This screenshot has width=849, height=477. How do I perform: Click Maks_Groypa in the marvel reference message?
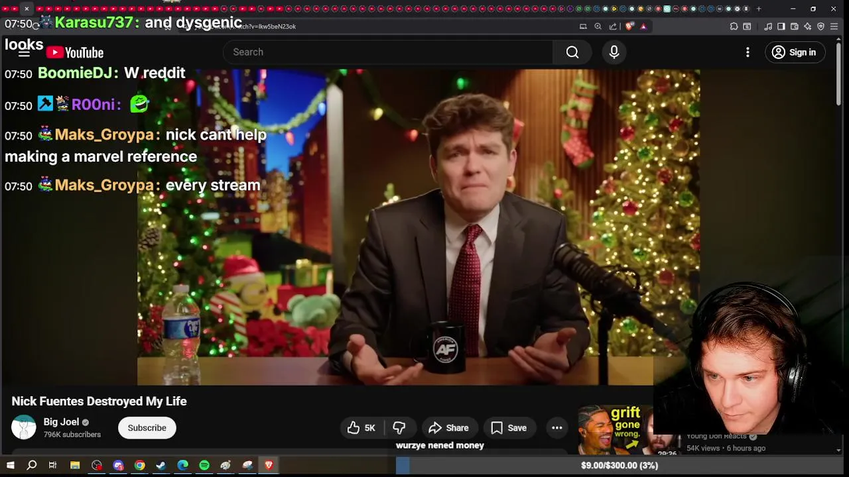pyautogui.click(x=104, y=134)
